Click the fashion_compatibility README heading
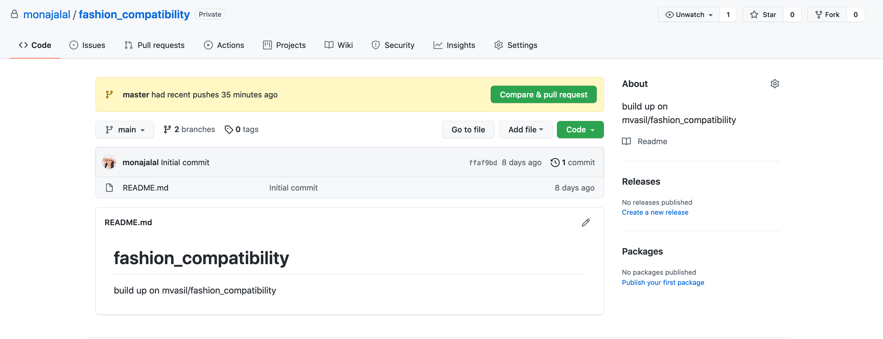Screen dimensions: 883x339 201,258
